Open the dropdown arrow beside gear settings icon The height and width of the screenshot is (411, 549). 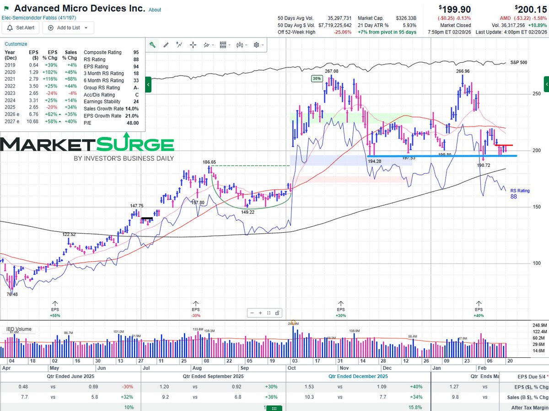pyautogui.click(x=263, y=45)
